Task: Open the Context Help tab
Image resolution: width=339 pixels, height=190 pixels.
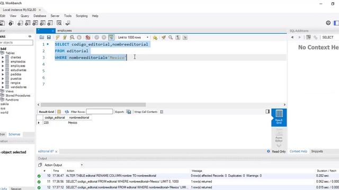Action: coord(298,151)
